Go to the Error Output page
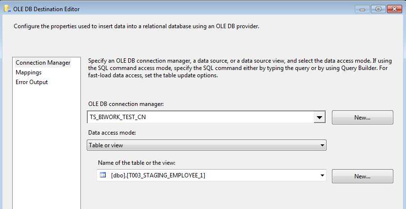This screenshot has width=406, height=209. [32, 82]
